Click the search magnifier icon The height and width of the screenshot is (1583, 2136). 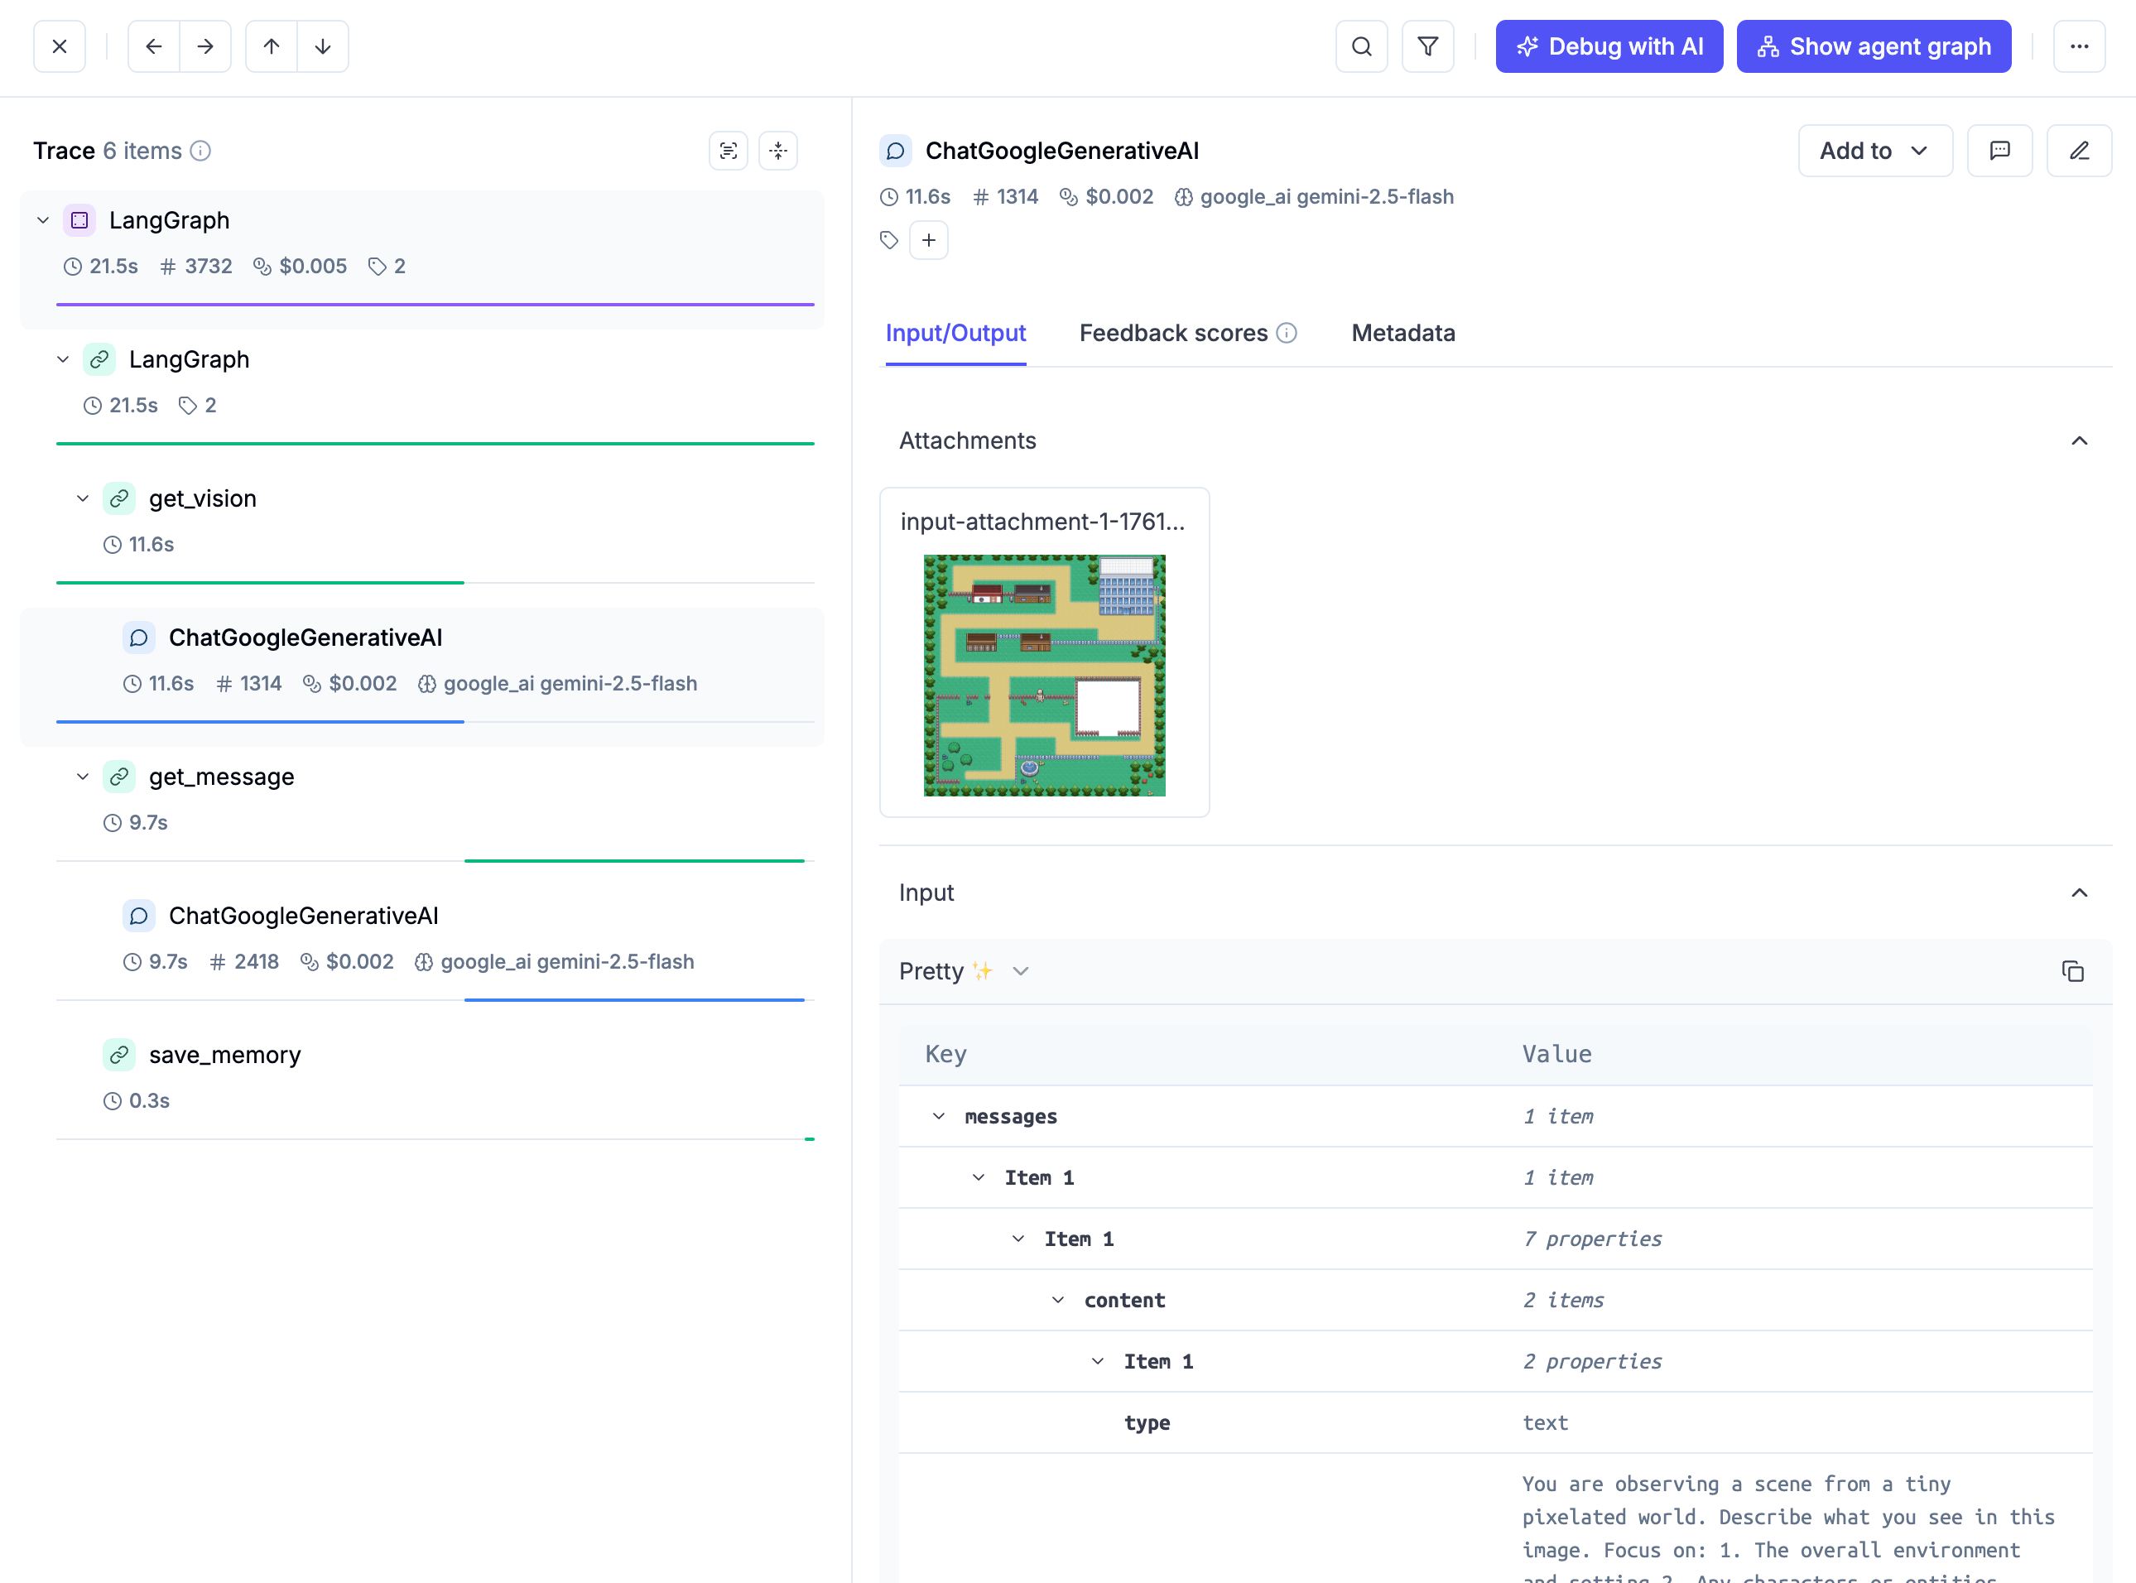click(x=1361, y=46)
